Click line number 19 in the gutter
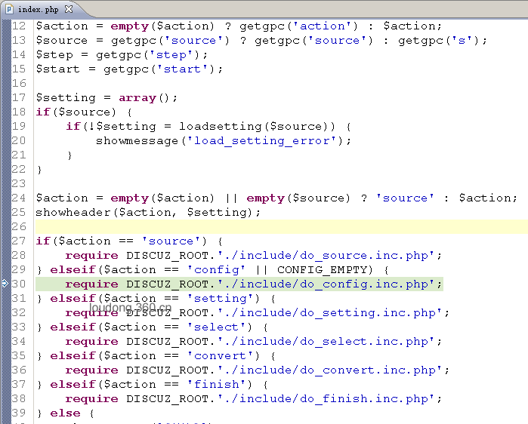528x424 pixels. (x=19, y=126)
